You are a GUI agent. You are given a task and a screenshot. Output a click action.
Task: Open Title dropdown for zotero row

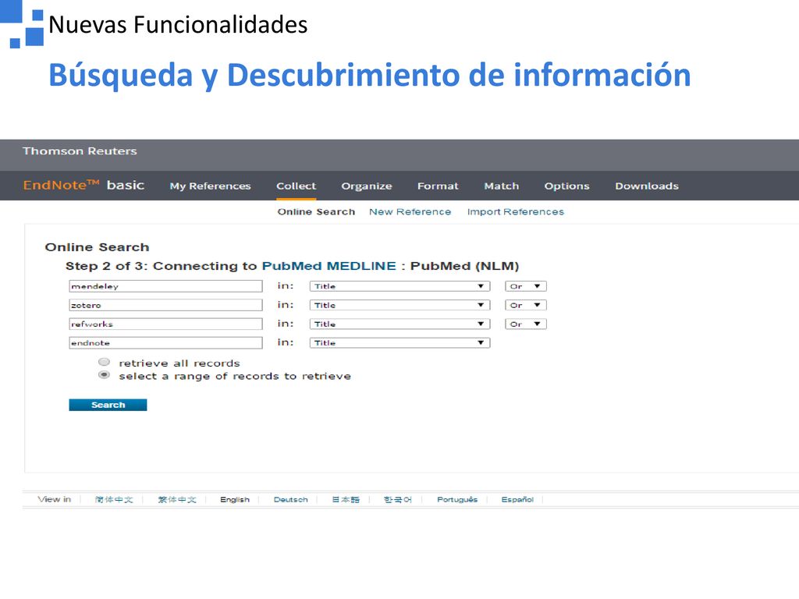(x=399, y=305)
